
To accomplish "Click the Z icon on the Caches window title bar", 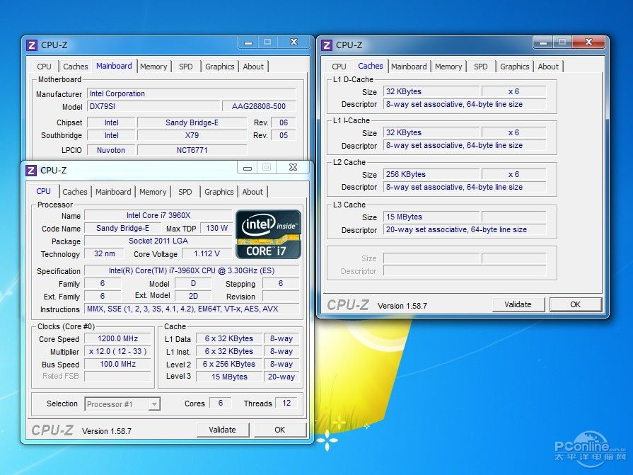I will 326,45.
